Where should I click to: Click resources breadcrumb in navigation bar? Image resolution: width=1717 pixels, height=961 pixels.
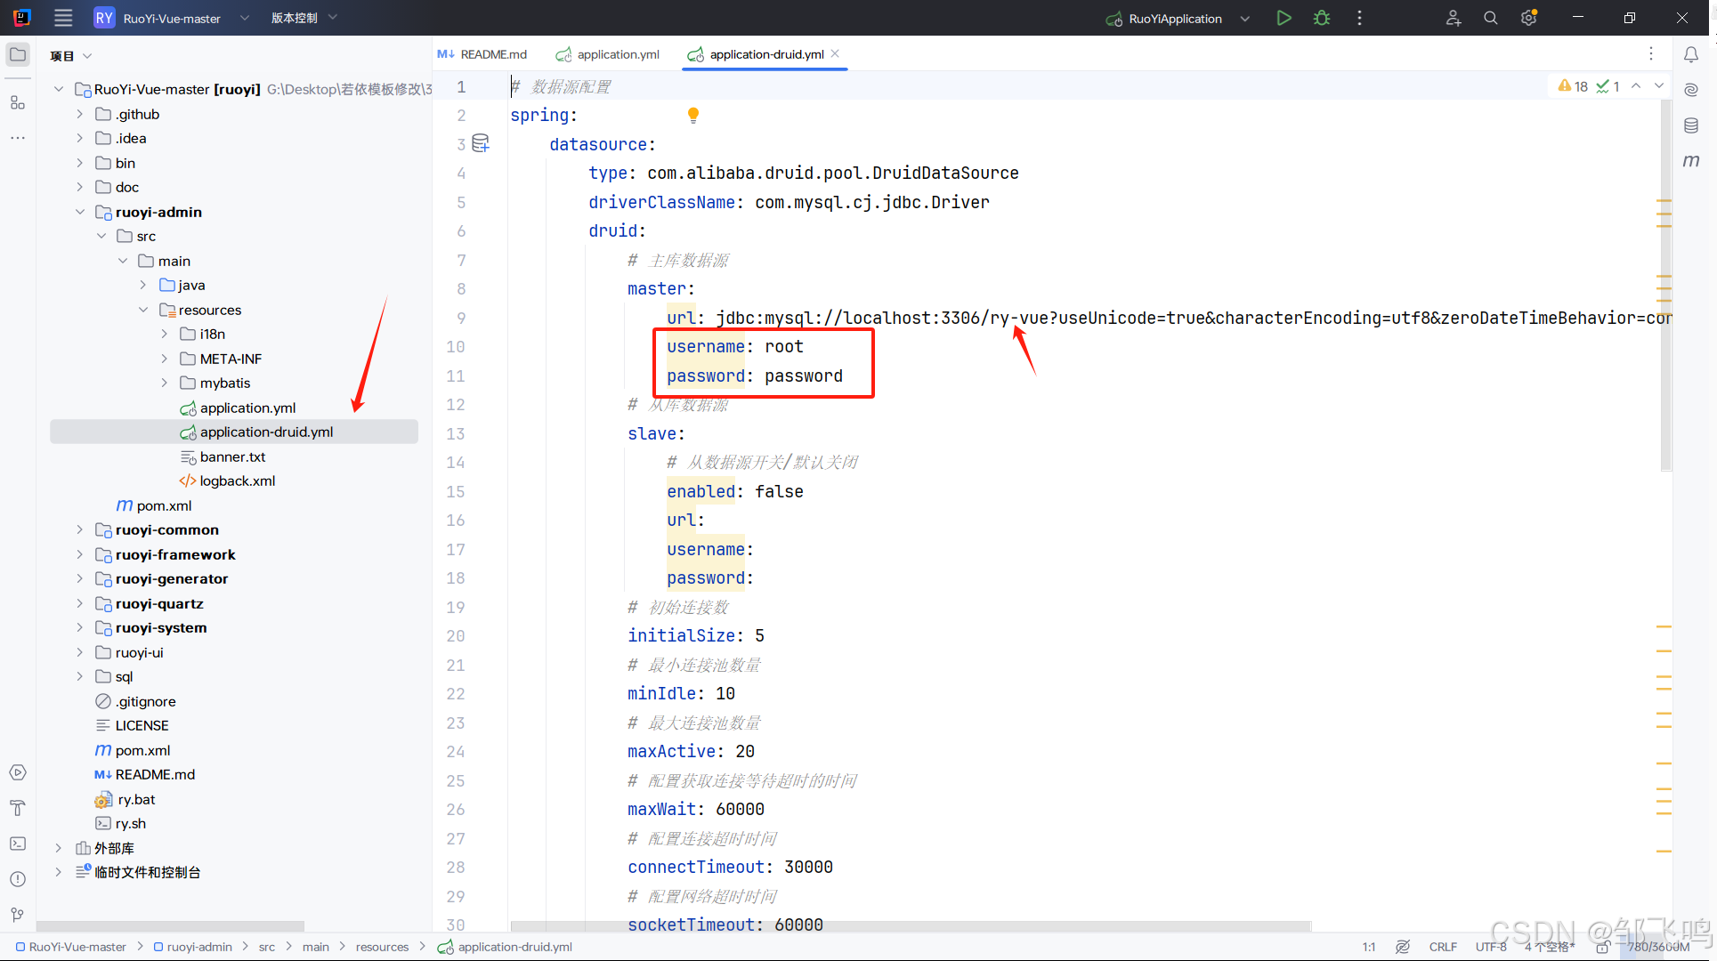tap(382, 947)
